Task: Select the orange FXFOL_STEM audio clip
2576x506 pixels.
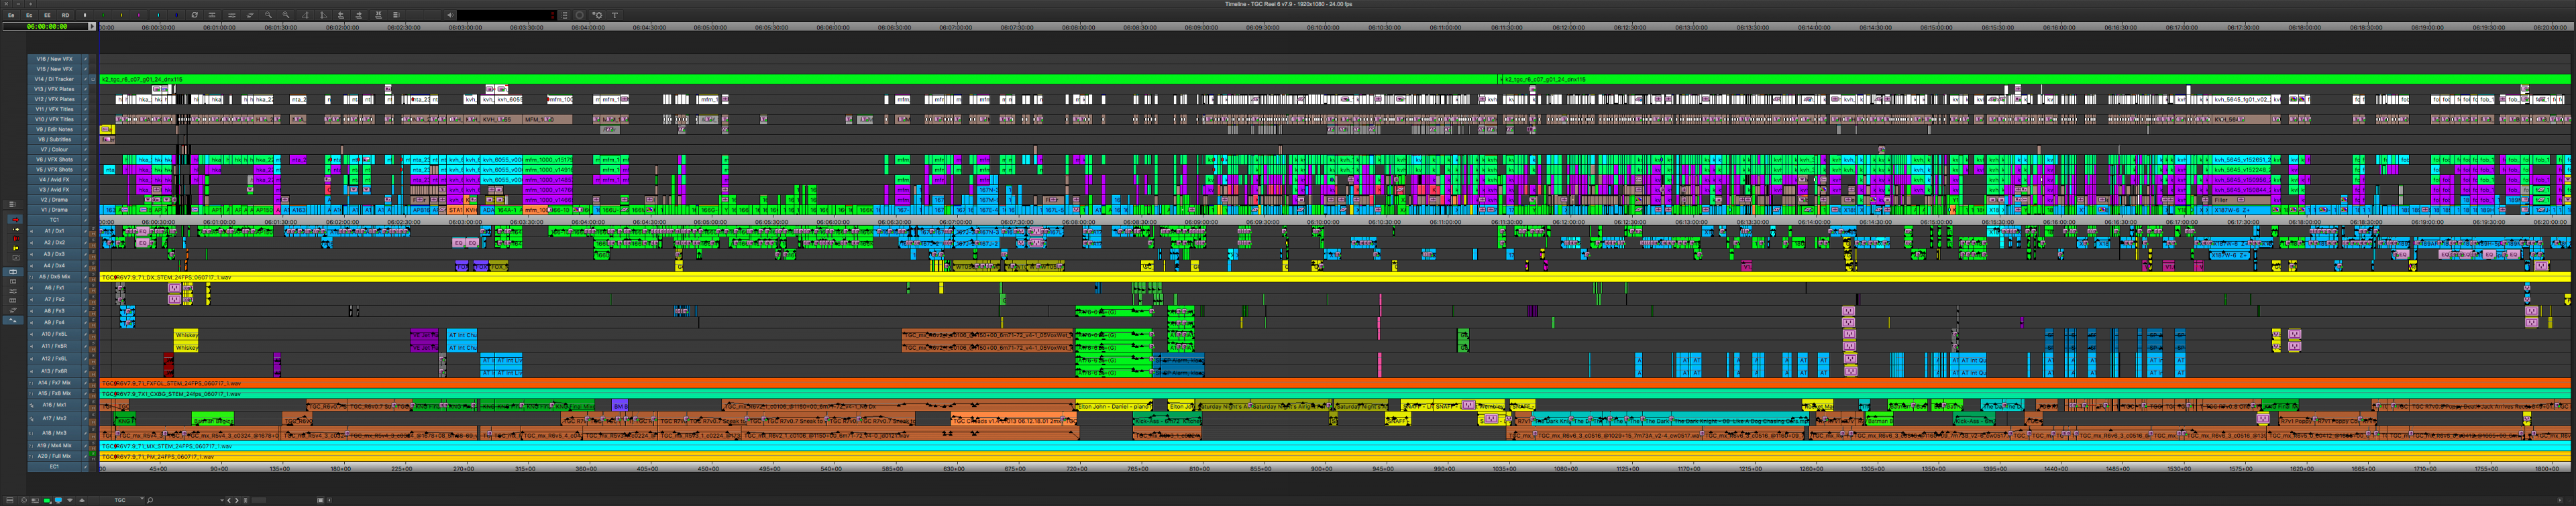Action: 1335,383
